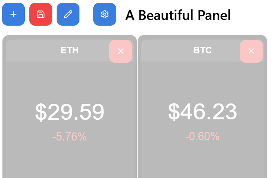Click blank ETH card space above $29.59
Screen dimensions: 275x178
(x=70, y=79)
